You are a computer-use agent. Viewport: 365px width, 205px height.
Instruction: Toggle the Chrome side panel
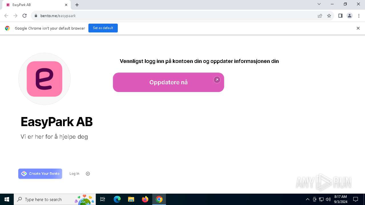point(340,16)
